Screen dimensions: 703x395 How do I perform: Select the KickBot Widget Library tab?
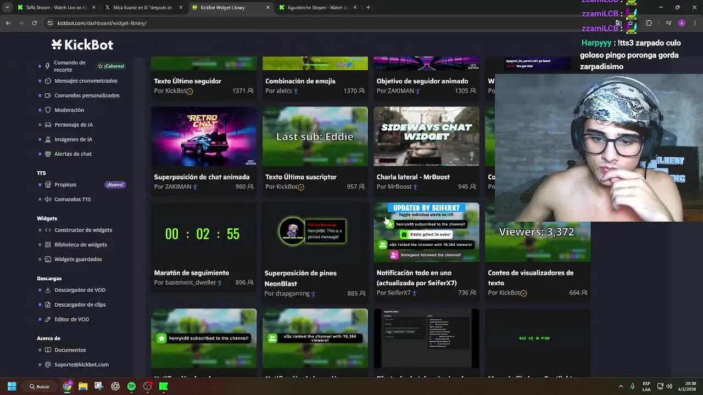point(230,8)
